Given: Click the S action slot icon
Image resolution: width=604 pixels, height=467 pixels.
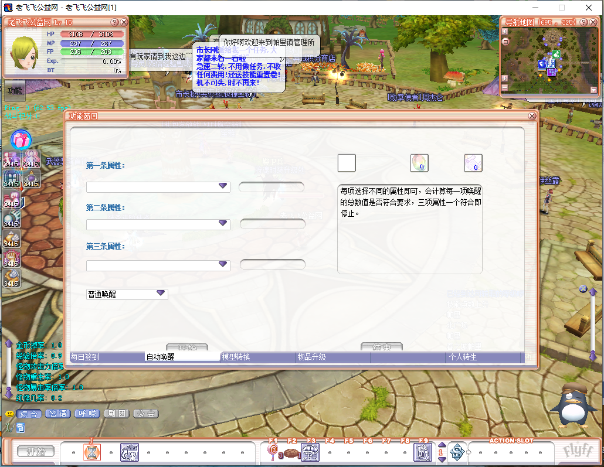Looking at the screenshot, I should (457, 452).
